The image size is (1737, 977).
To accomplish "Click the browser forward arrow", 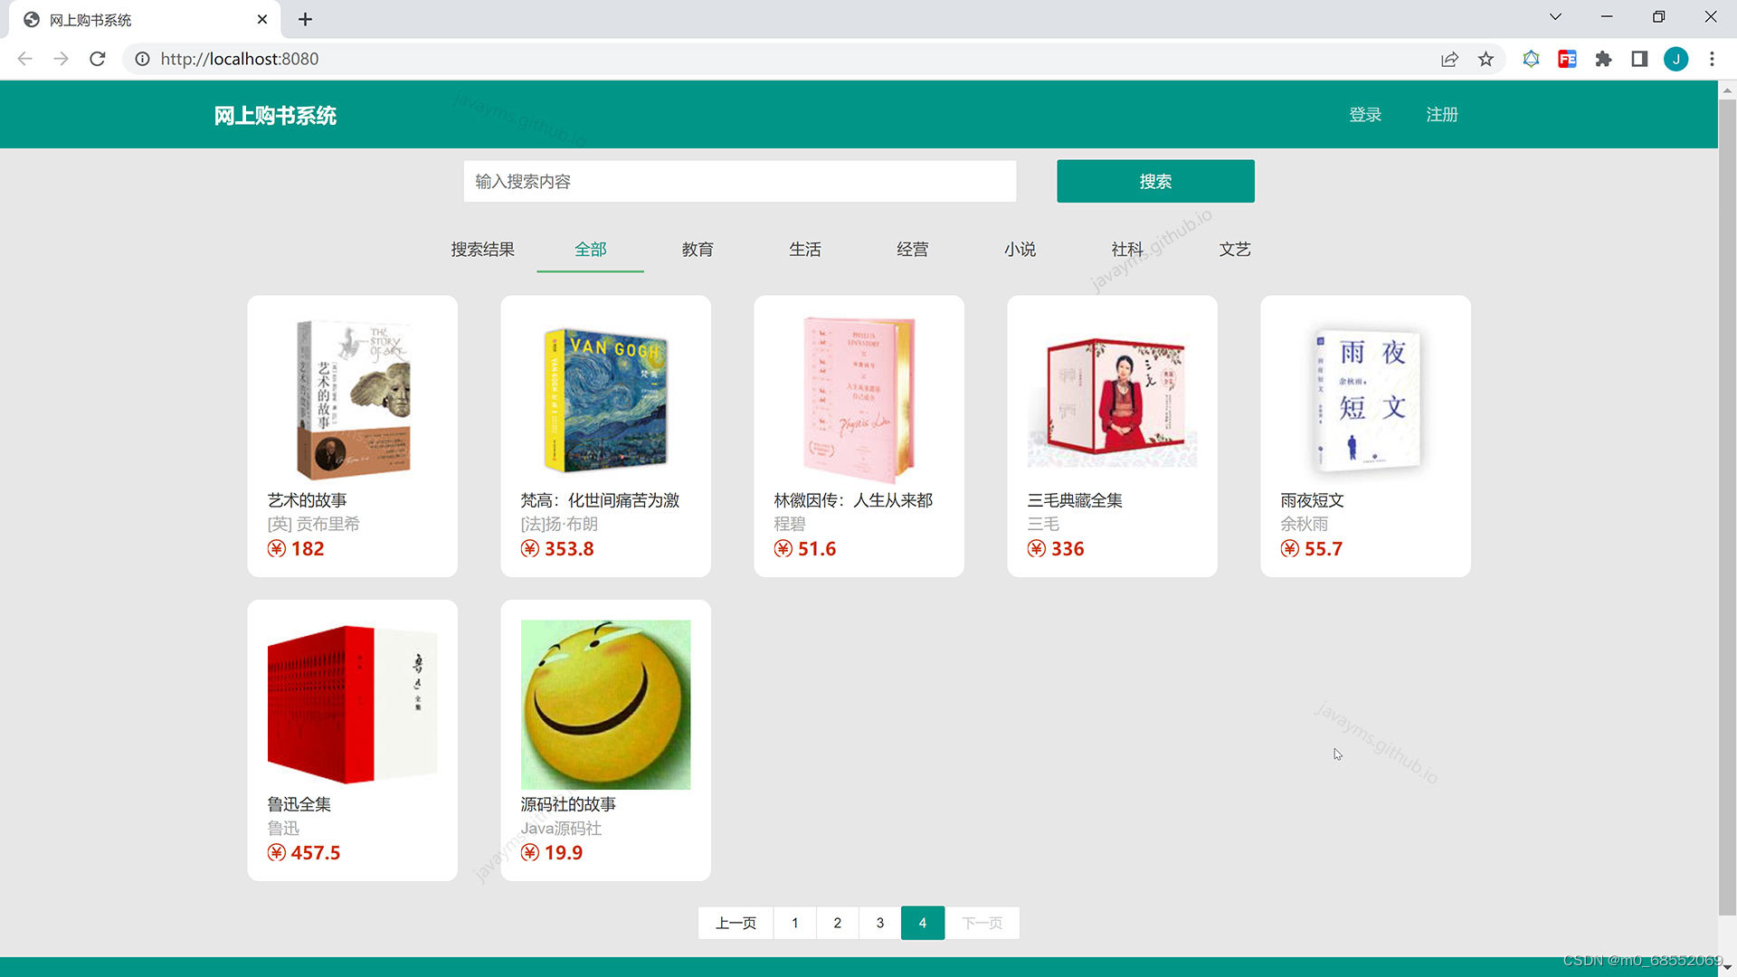I will coord(61,59).
